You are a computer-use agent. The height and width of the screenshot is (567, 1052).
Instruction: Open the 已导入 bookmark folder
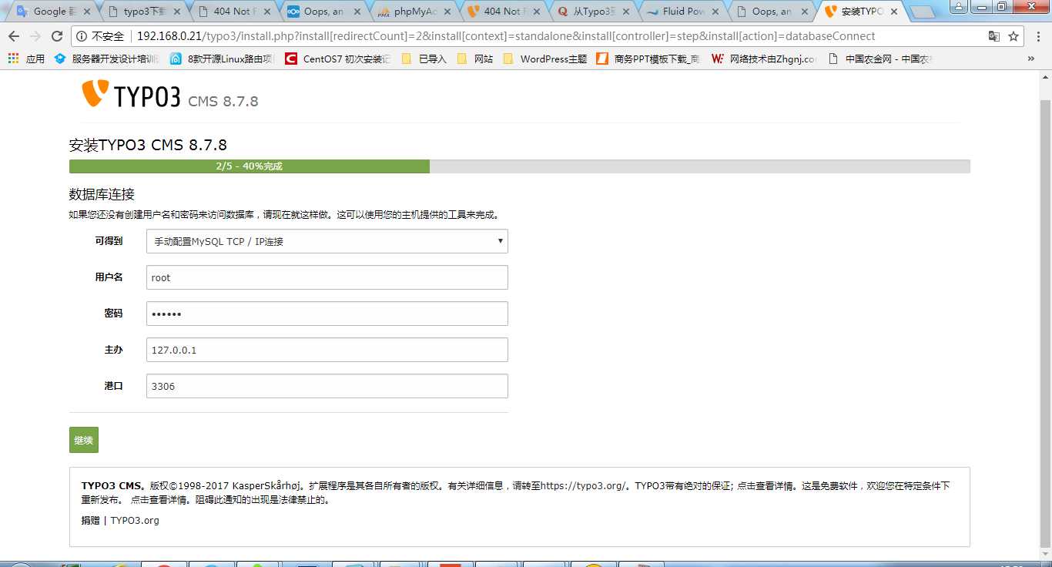tap(424, 59)
